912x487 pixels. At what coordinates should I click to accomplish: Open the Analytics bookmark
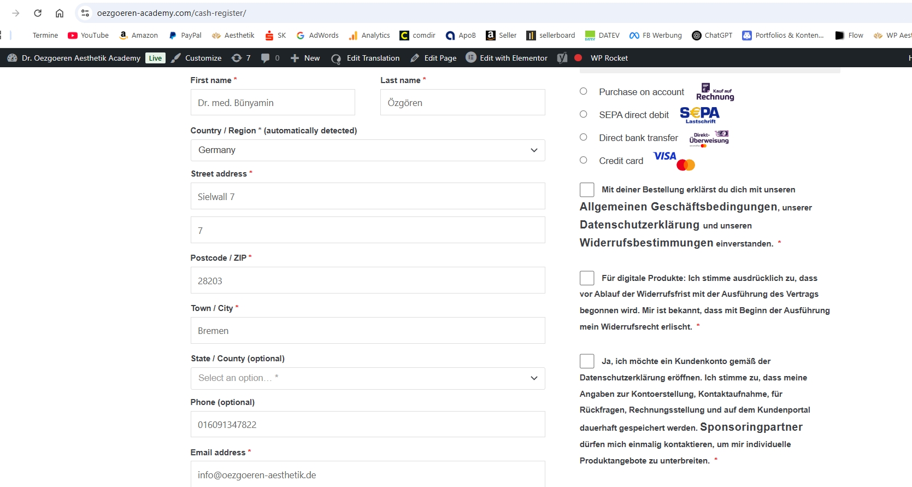coord(369,35)
